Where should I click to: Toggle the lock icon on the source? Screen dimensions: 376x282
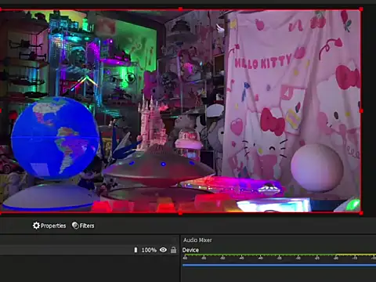[173, 250]
